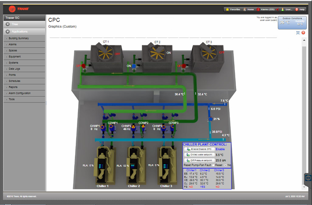The height and width of the screenshot is (205, 312).
Task: Open Alarm Configuration in the sidebar
Action: 24,93
